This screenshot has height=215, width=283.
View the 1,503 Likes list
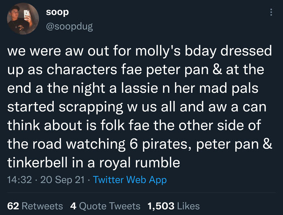[173, 206]
